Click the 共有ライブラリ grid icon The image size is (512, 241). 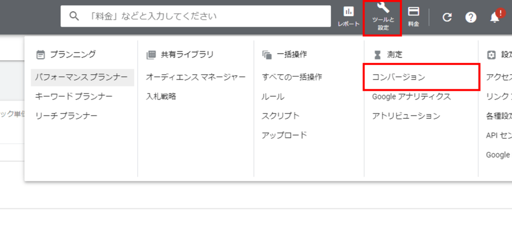coord(151,55)
